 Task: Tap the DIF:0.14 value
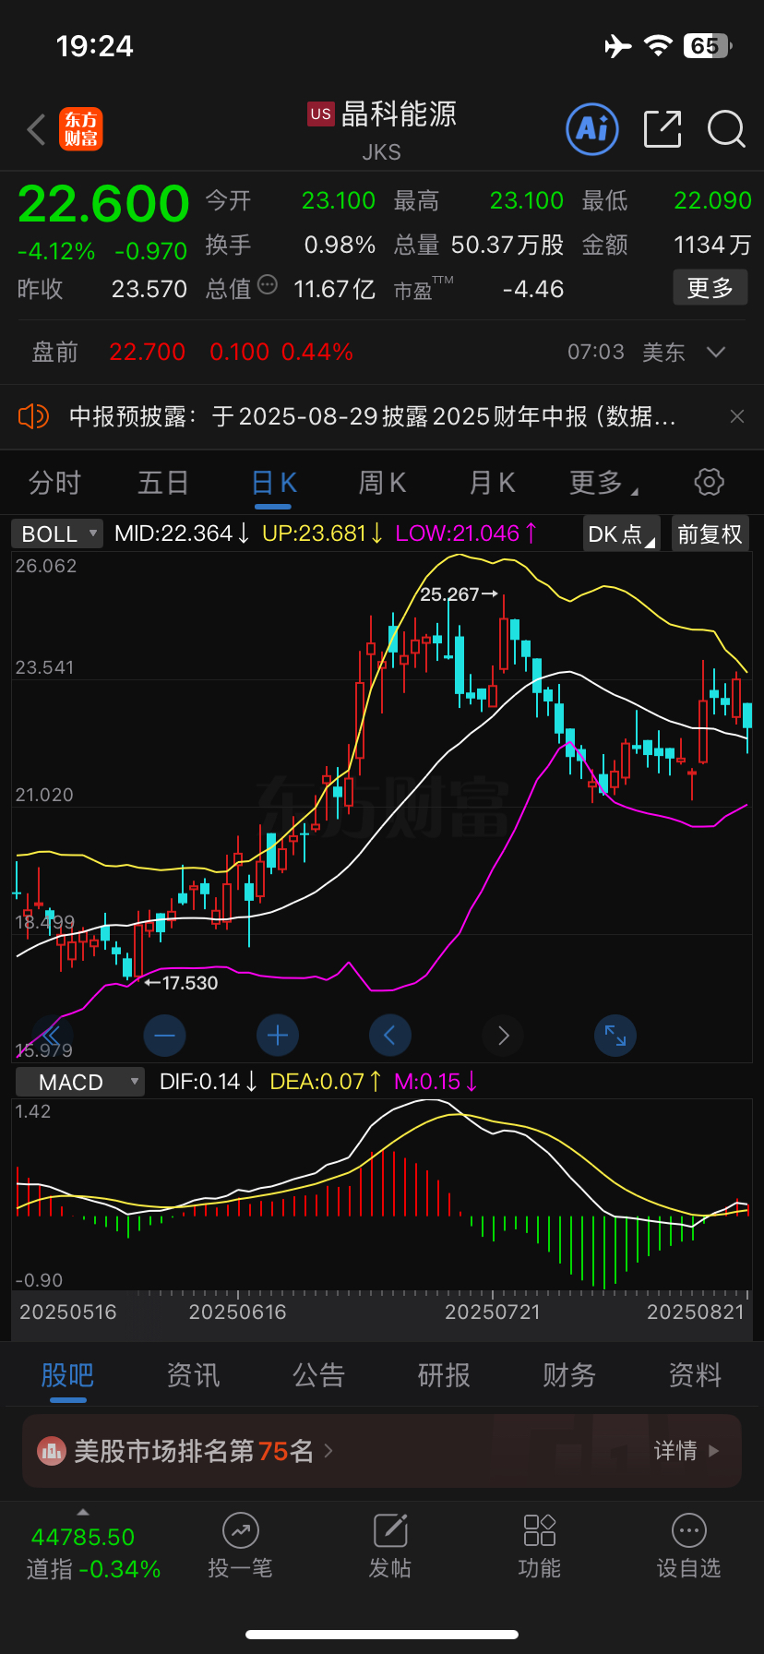click(x=209, y=1082)
